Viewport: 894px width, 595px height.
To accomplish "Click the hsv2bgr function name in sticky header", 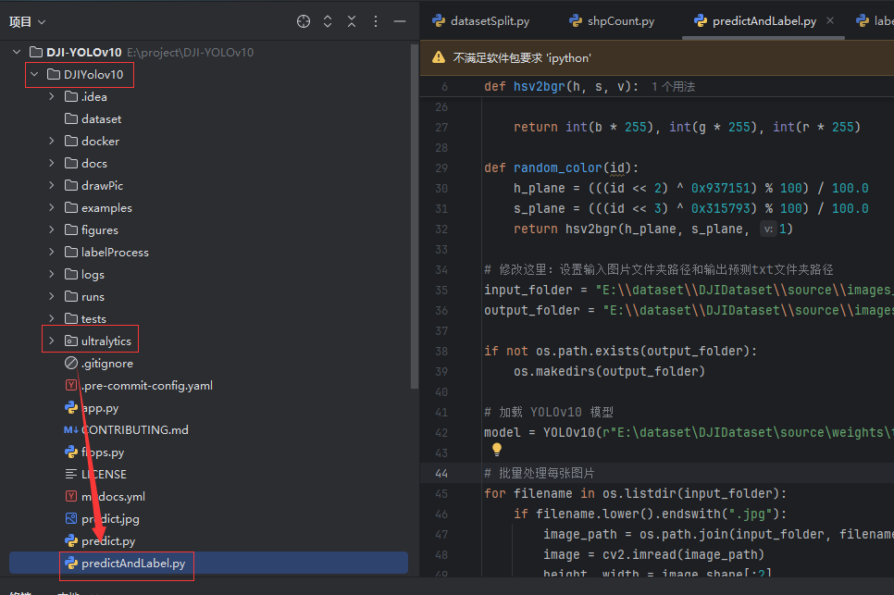I will coord(540,87).
